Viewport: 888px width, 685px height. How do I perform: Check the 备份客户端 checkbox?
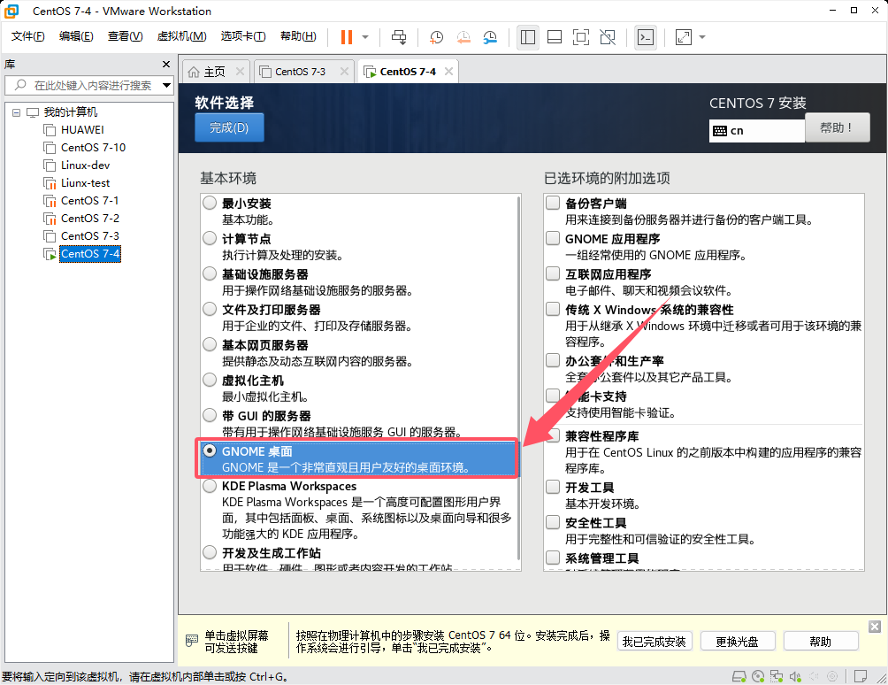point(553,203)
